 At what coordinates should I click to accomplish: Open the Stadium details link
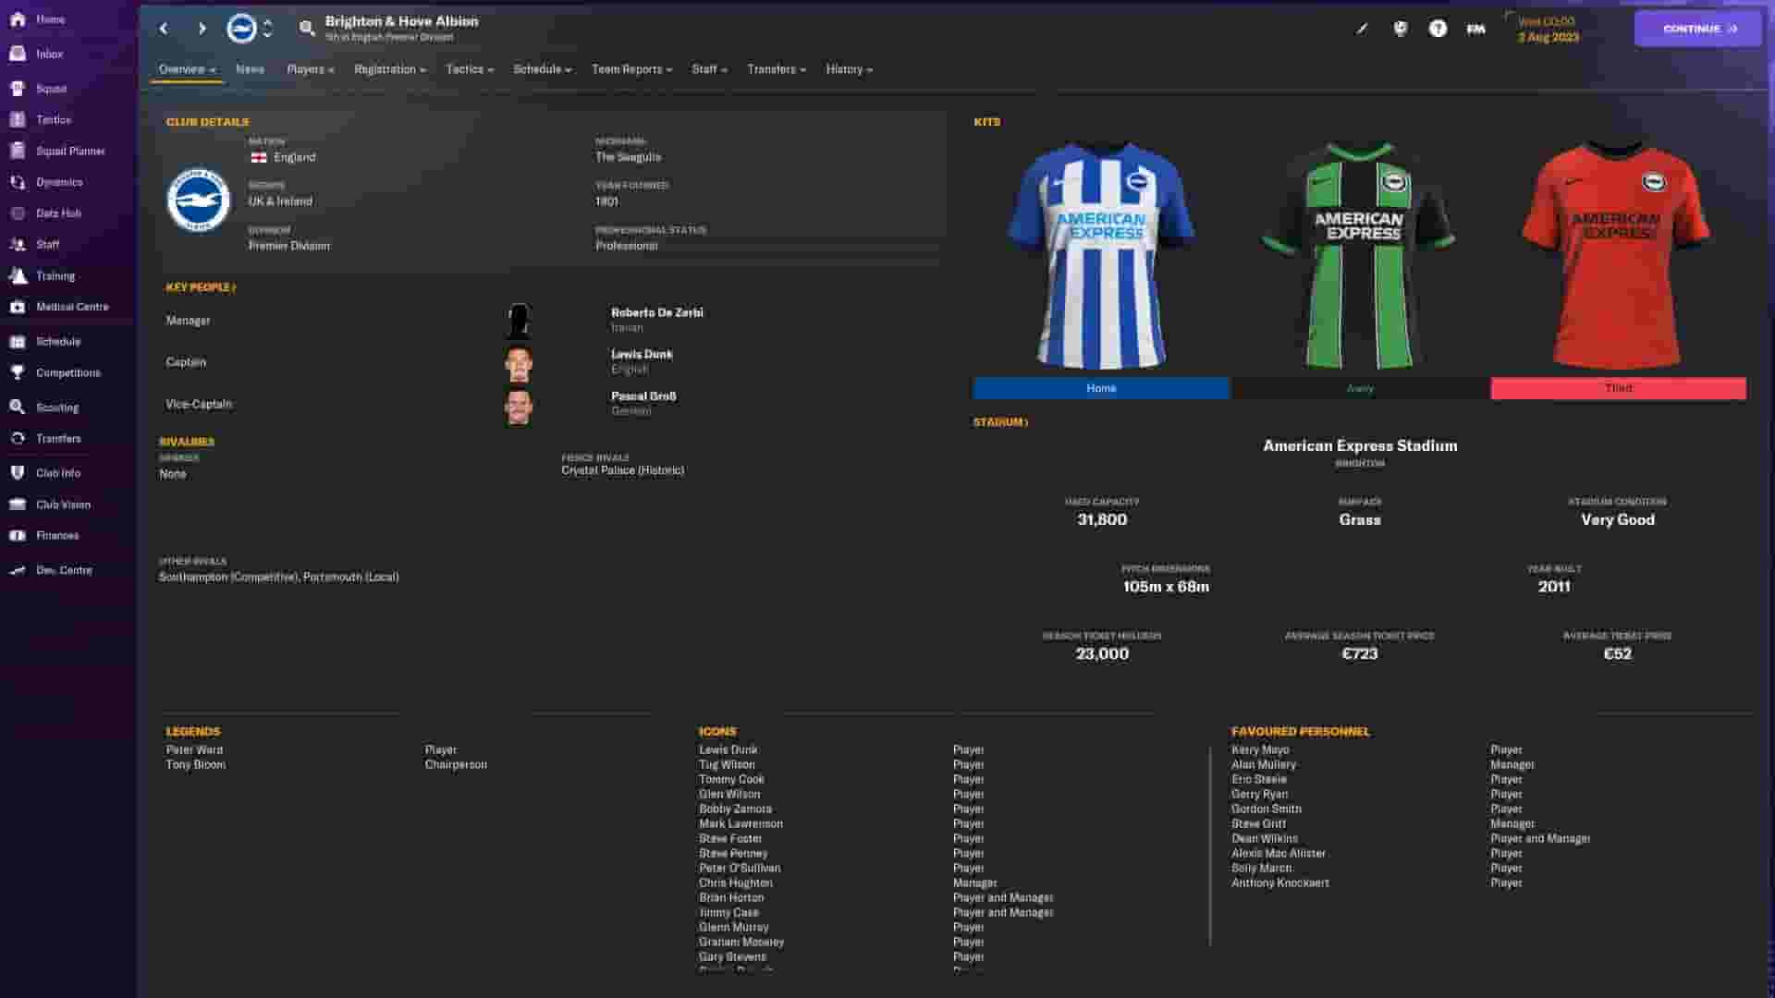pyautogui.click(x=996, y=421)
